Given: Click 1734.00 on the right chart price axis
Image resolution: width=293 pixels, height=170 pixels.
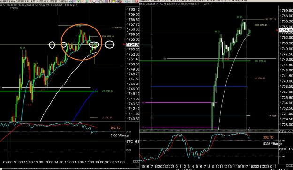Looking at the screenshot, I should [x=286, y=103].
